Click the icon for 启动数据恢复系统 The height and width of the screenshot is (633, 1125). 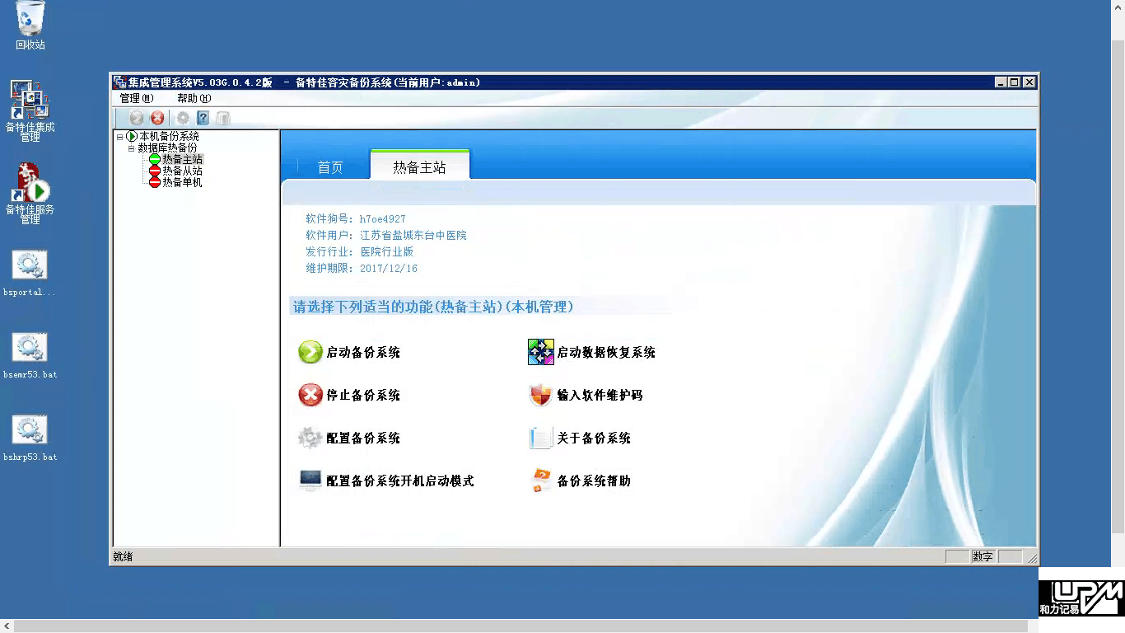(540, 352)
